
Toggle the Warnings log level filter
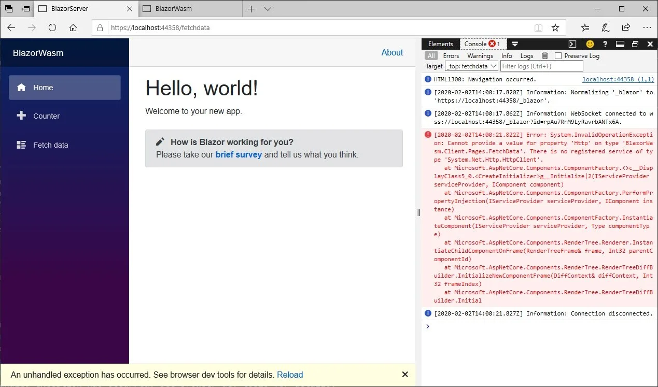480,55
